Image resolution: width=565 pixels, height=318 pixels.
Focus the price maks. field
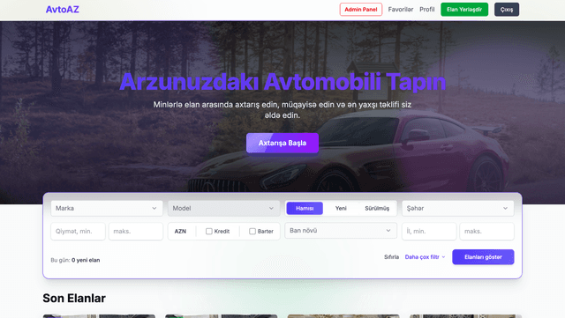coord(135,232)
